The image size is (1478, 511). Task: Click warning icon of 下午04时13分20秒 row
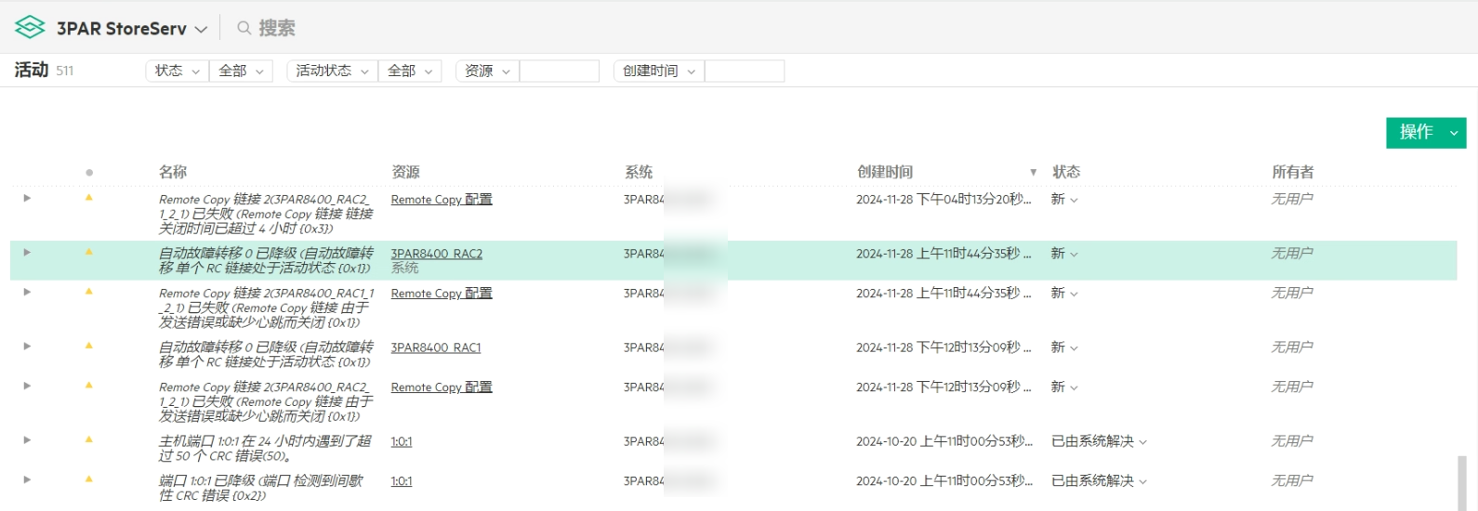[89, 198]
